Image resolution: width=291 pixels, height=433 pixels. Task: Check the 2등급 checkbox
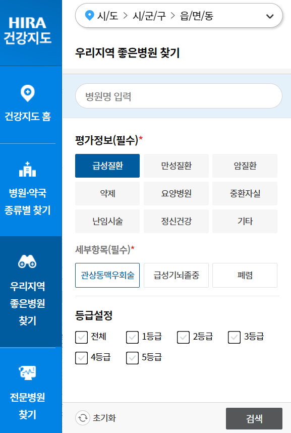[183, 337]
